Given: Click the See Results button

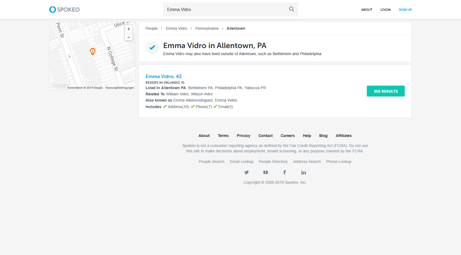Looking at the screenshot, I should click(x=386, y=91).
